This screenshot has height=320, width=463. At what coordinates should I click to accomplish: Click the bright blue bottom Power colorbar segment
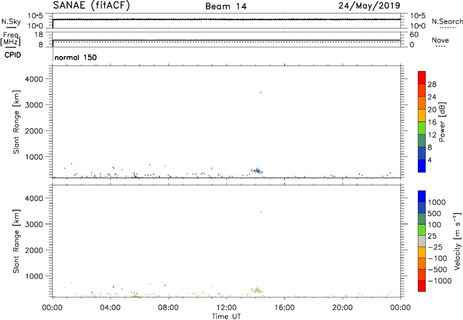(422, 166)
